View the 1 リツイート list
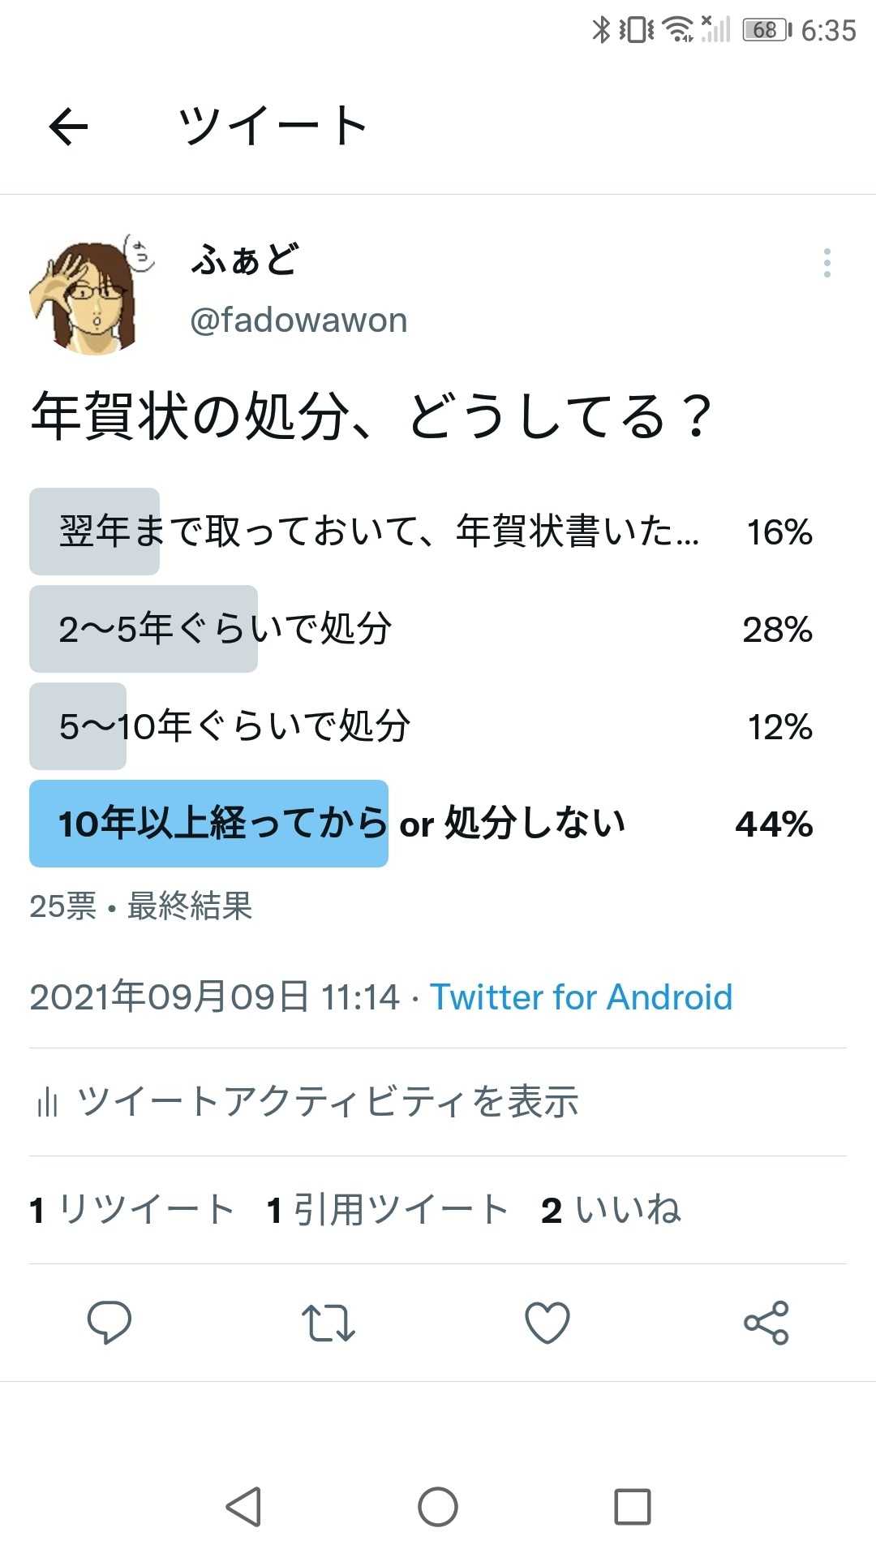 coord(131,1210)
